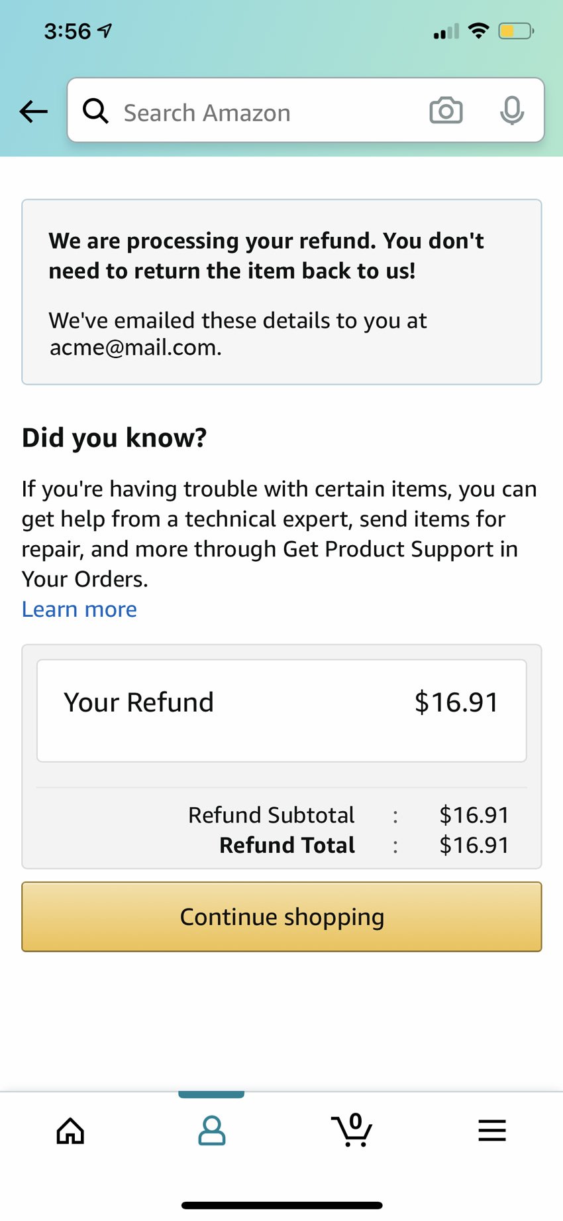The width and height of the screenshot is (563, 1221).
Task: Open the camera search icon
Action: [445, 111]
